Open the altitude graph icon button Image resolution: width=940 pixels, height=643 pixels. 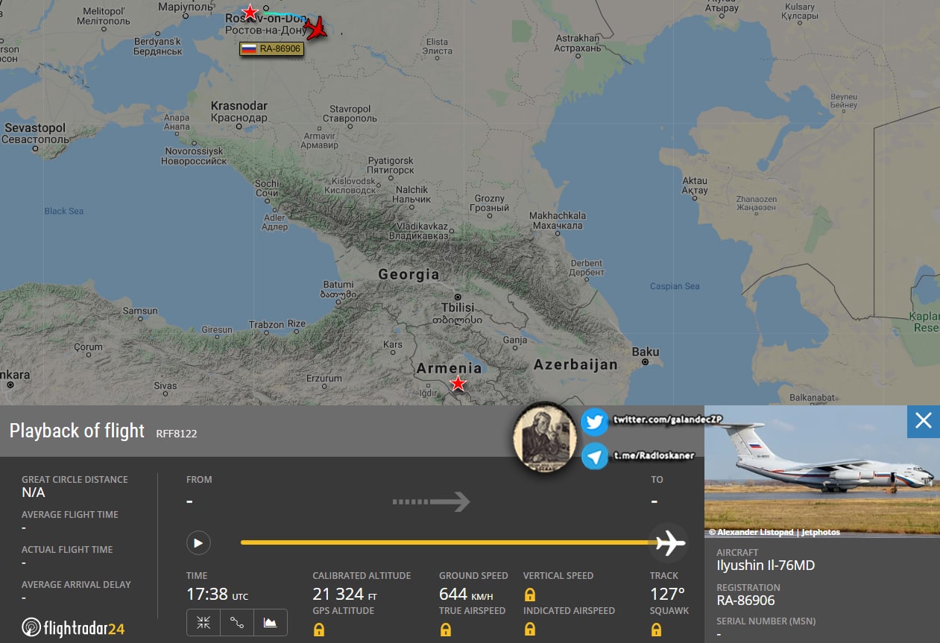[x=271, y=623]
